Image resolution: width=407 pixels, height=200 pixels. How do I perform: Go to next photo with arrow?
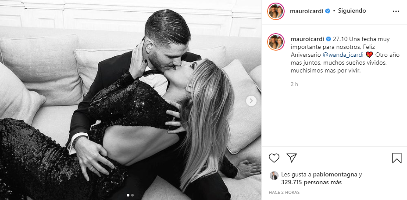pos(251,101)
